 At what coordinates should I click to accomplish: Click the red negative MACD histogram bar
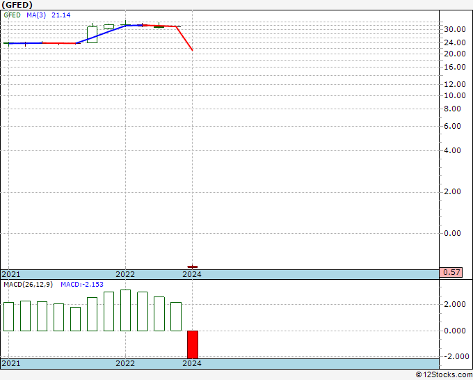click(193, 345)
